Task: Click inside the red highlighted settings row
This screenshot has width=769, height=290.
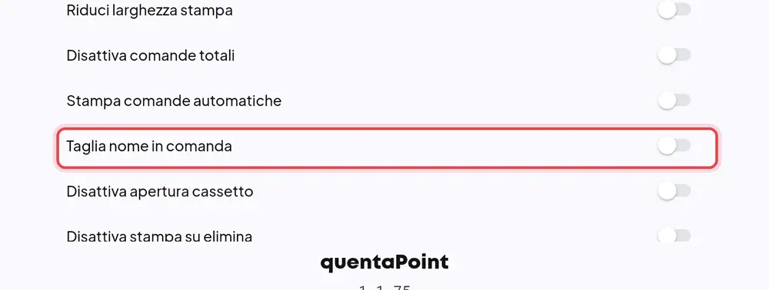Action: click(388, 148)
